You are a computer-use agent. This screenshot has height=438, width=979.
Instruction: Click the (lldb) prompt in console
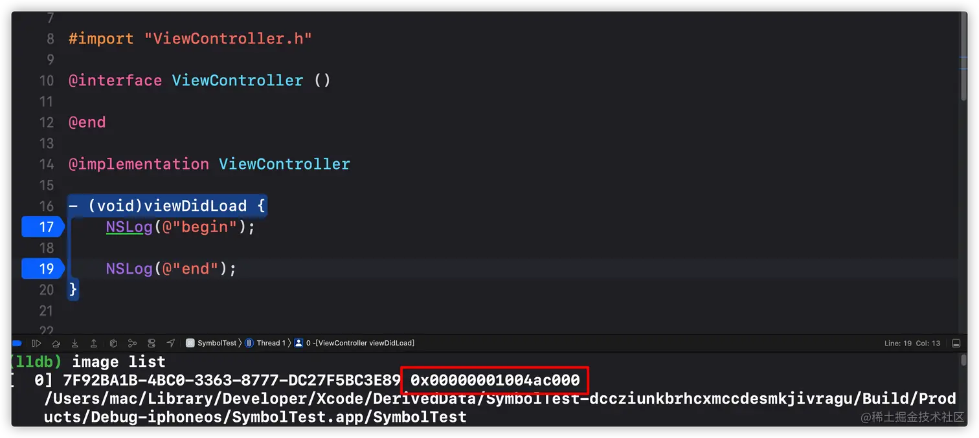36,361
